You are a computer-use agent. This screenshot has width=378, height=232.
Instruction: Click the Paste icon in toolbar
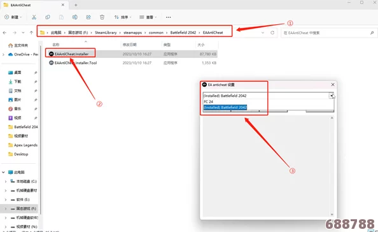coord(61,17)
